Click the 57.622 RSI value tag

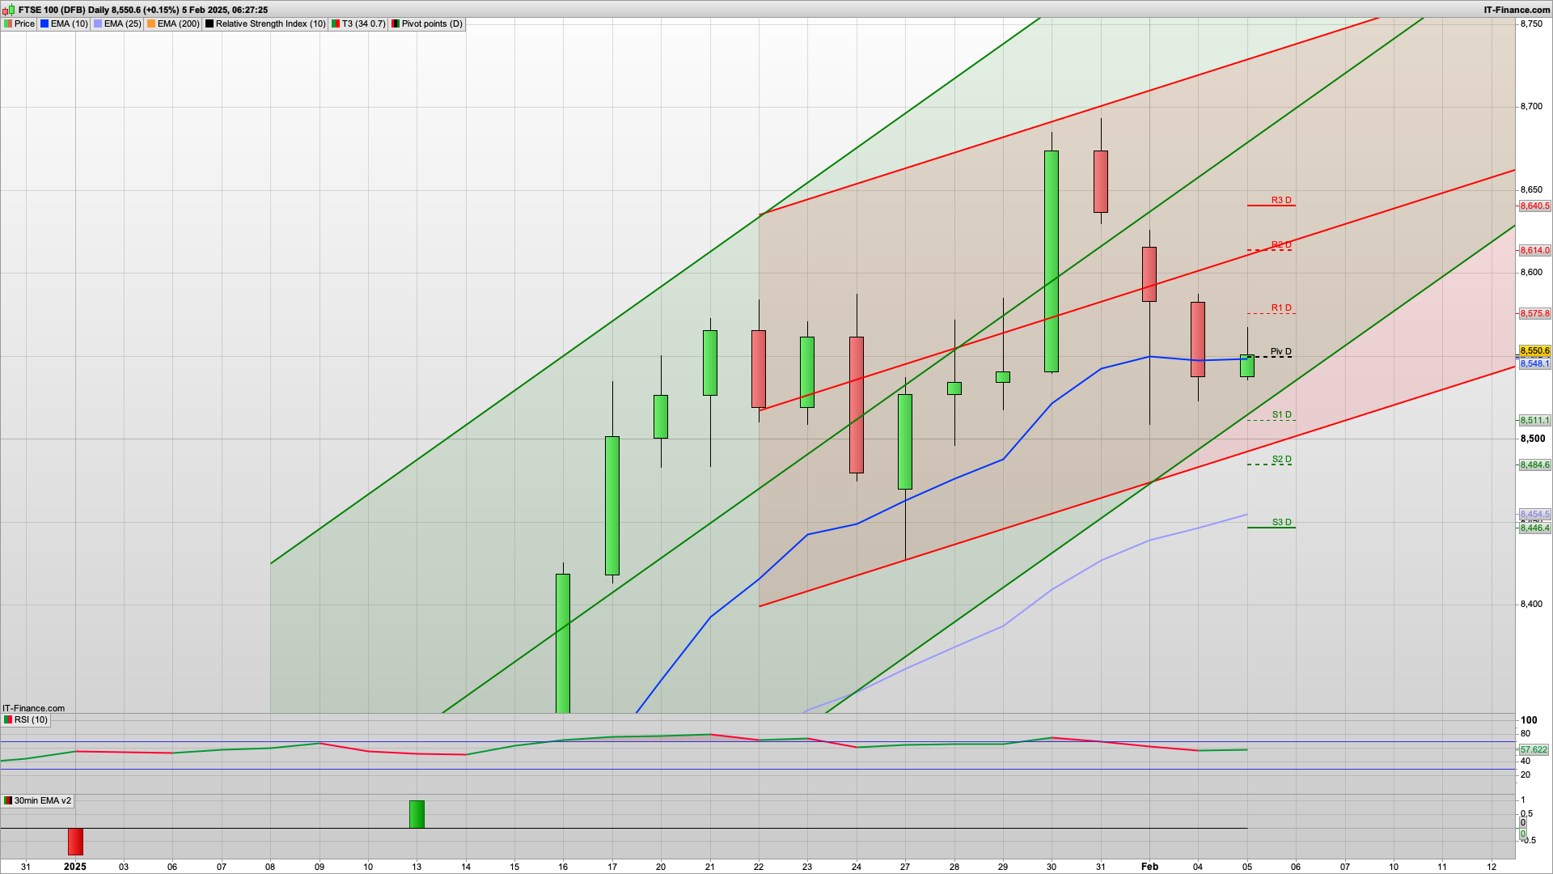click(1534, 750)
